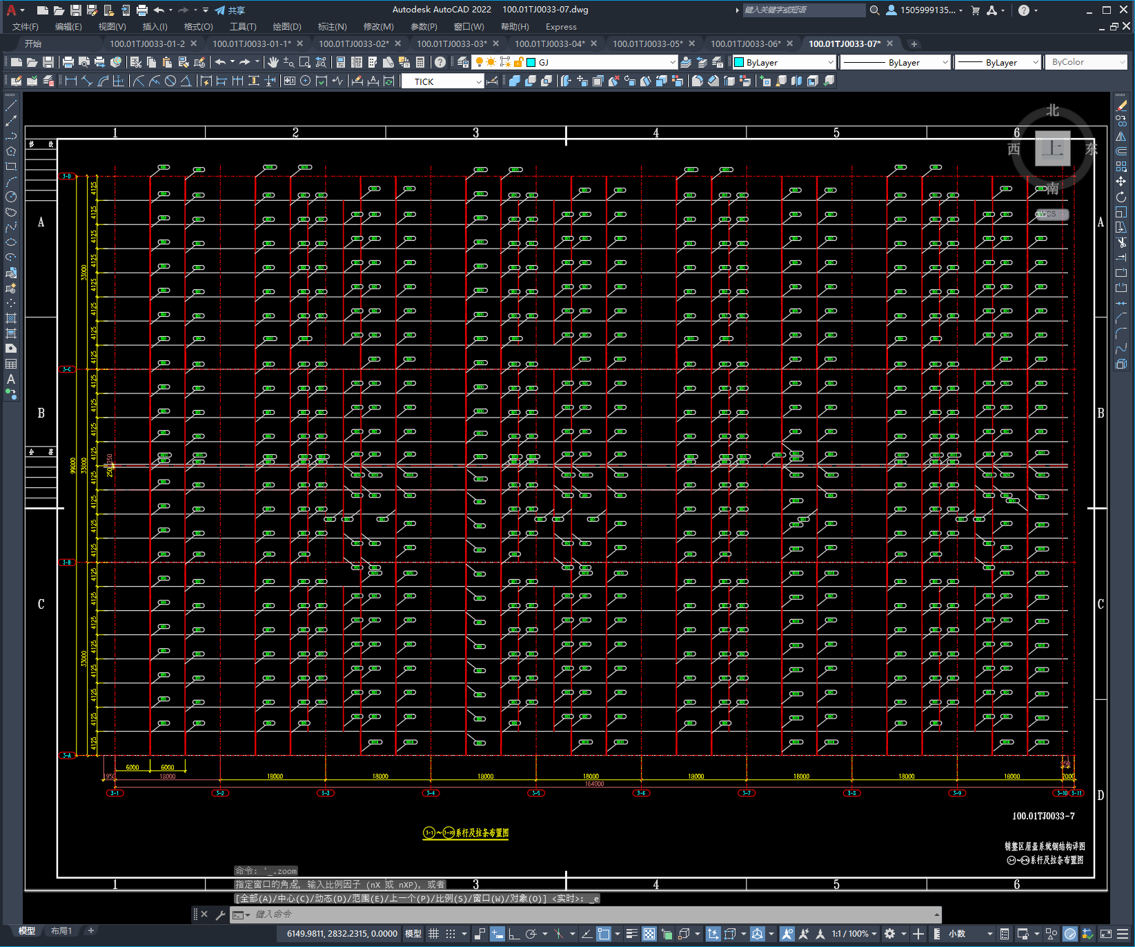Choose the Move tool in modify toolbar
This screenshot has height=947, width=1135.
1121,182
